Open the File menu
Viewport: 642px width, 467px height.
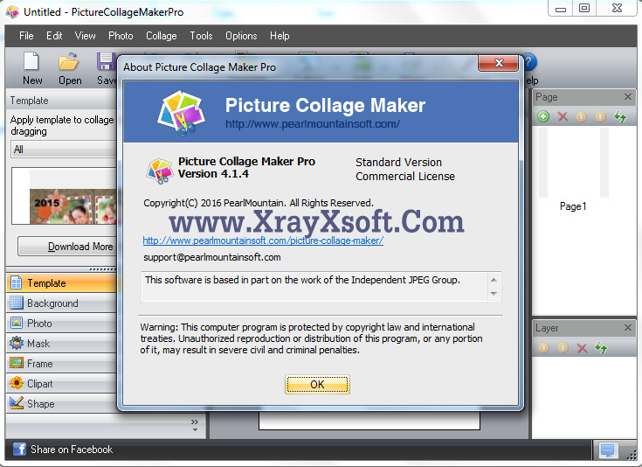point(26,36)
